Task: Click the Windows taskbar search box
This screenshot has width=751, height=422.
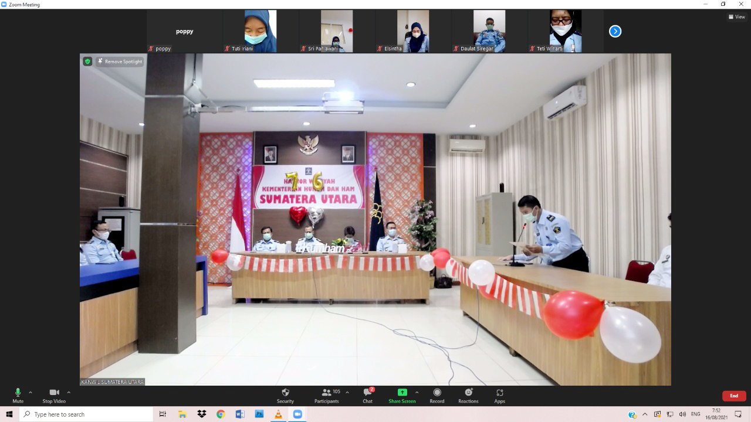Action: (86, 414)
